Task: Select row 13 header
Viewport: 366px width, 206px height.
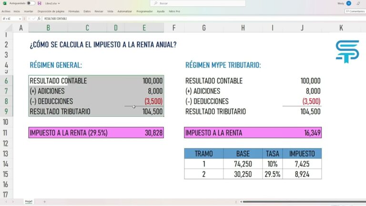Action: coord(6,154)
